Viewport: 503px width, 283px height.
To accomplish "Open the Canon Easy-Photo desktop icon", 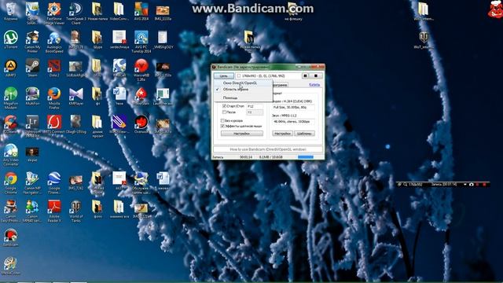I will pos(10,211).
